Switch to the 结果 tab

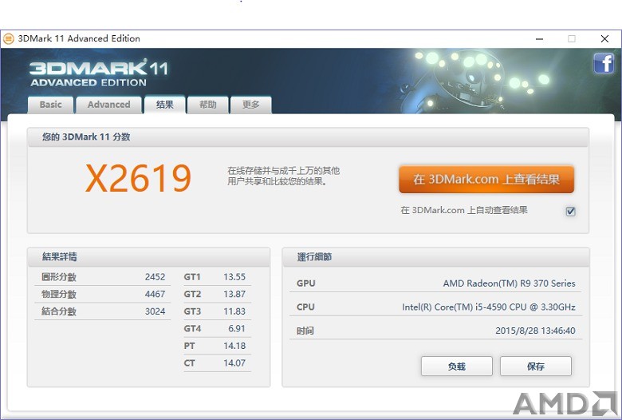point(164,104)
